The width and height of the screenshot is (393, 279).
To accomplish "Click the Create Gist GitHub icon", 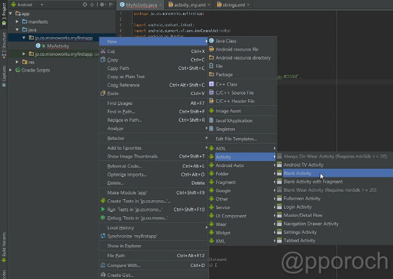I will click(x=103, y=275).
